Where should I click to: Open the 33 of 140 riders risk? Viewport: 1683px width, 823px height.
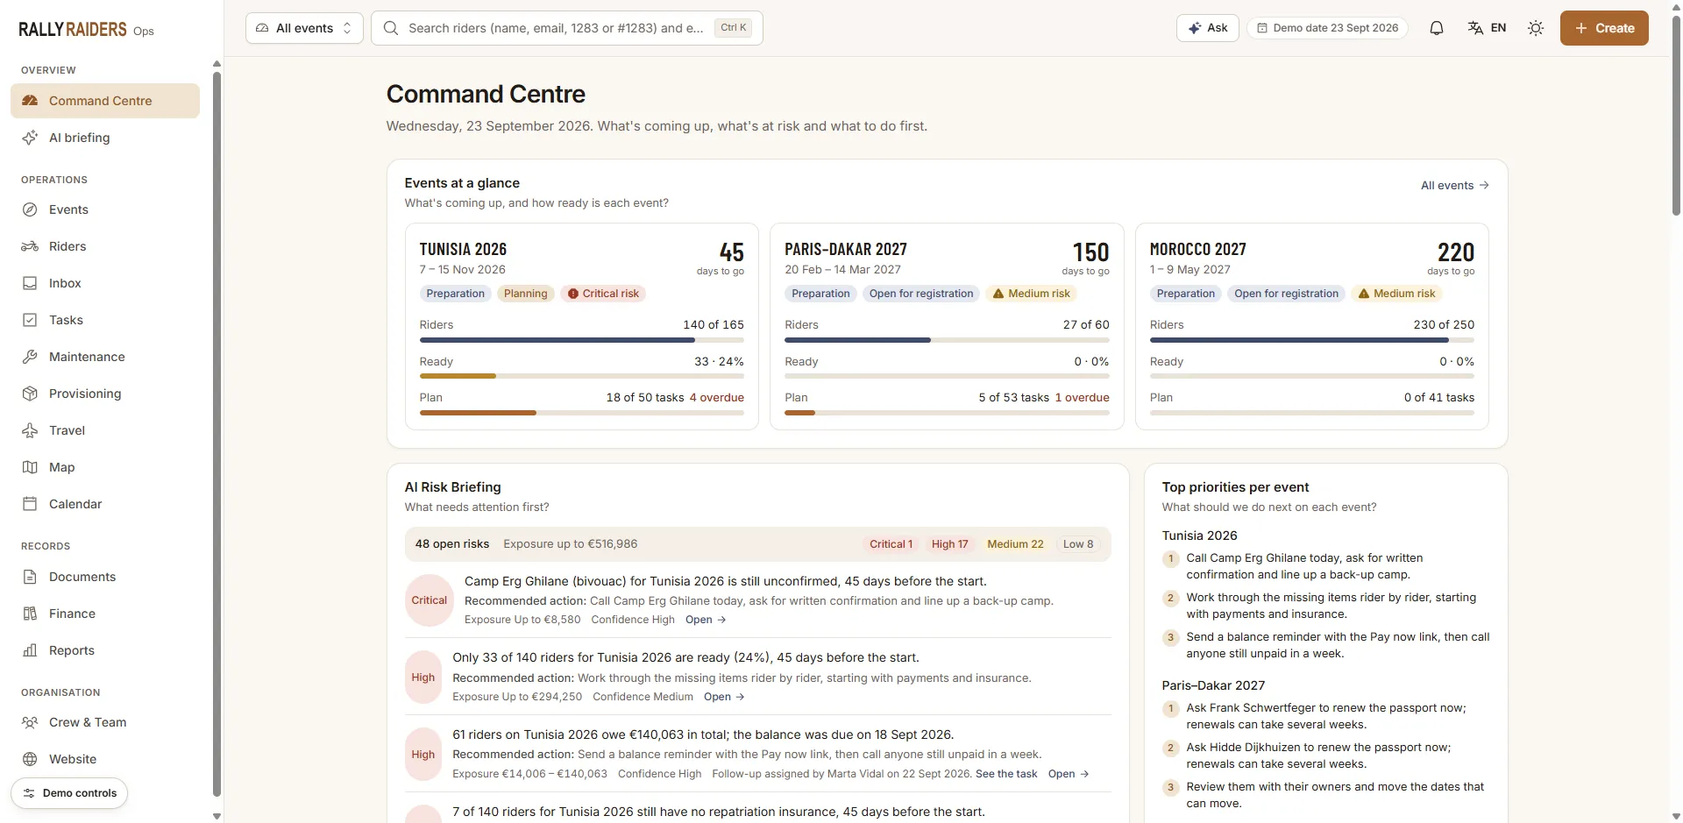[724, 697]
